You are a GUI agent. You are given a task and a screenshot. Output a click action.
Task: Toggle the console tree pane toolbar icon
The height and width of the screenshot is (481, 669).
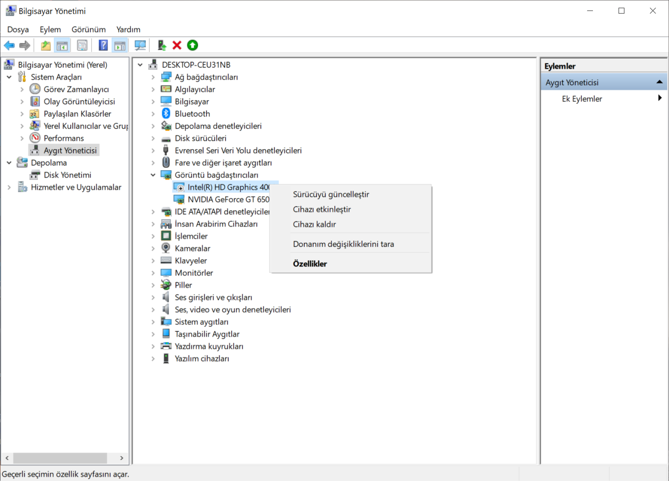[x=62, y=45]
